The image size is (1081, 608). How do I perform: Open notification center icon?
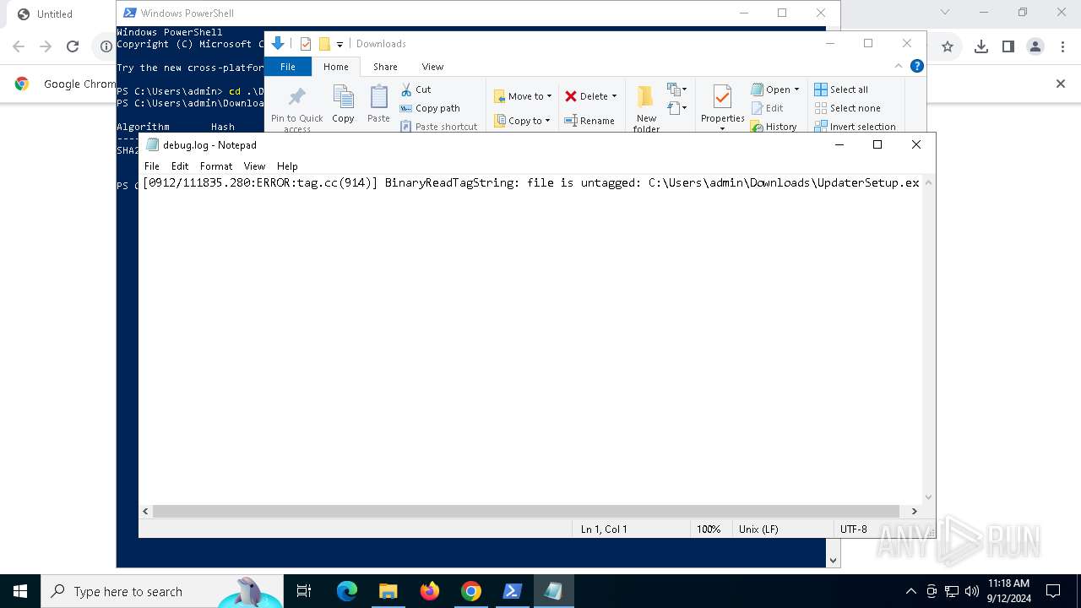[x=1053, y=591]
